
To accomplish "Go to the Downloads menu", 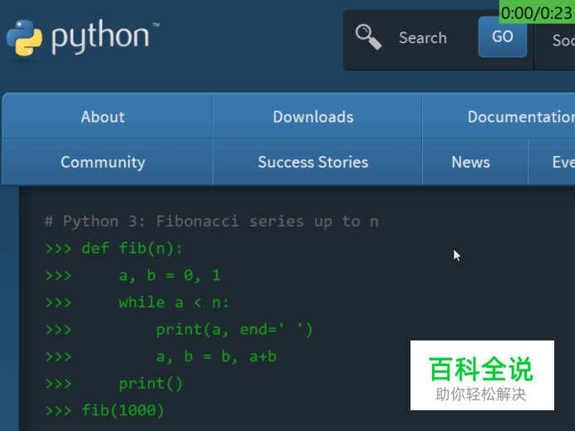I will (313, 117).
